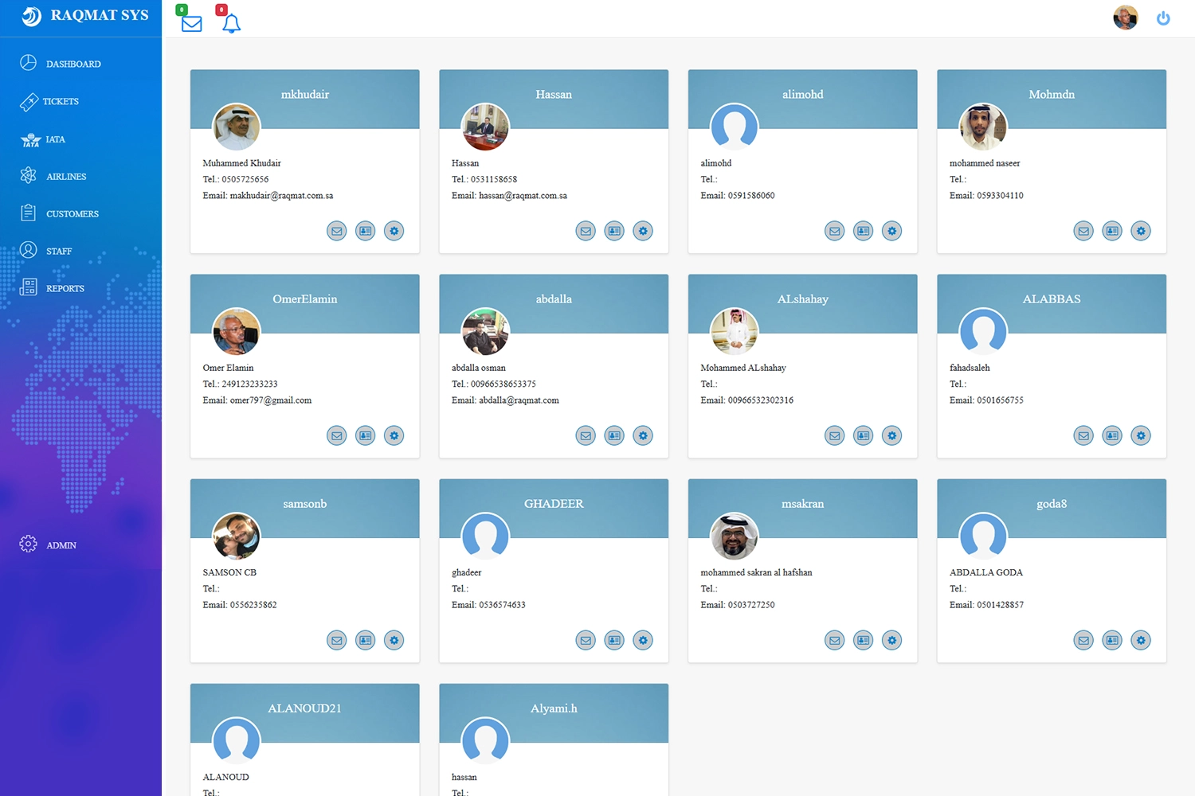Image resolution: width=1195 pixels, height=796 pixels.
Task: Open profile card icon for abdalla
Action: (614, 435)
